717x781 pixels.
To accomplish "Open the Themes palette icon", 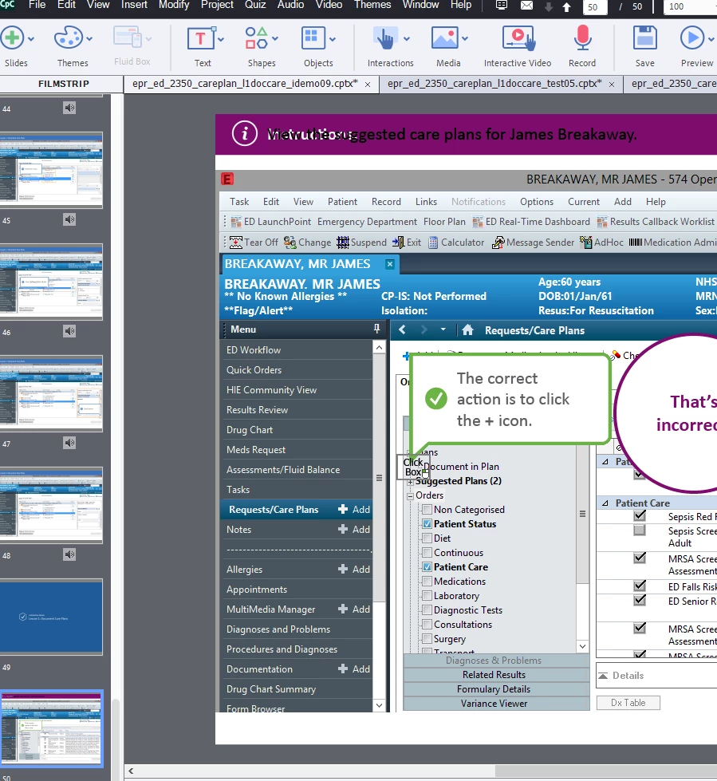I will point(69,37).
